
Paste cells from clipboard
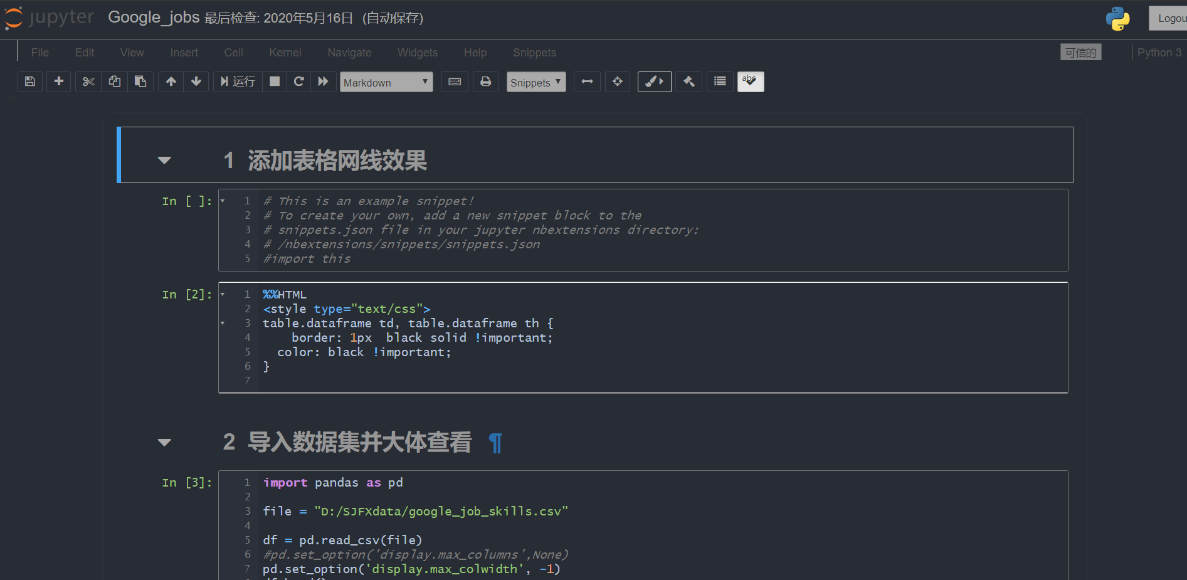140,82
